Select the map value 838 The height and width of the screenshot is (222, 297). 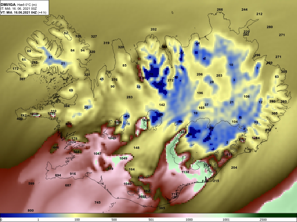pyautogui.click(x=142, y=78)
